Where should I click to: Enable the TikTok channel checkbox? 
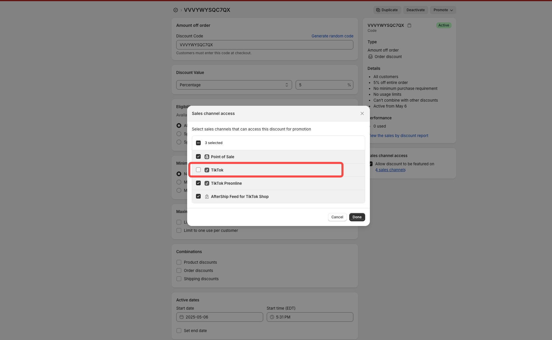(x=198, y=170)
